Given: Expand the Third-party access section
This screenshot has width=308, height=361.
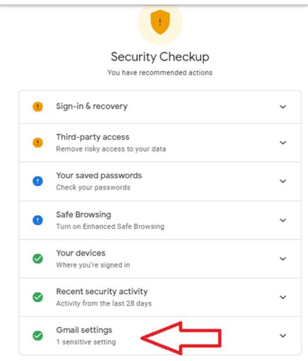Looking at the screenshot, I should pyautogui.click(x=283, y=142).
